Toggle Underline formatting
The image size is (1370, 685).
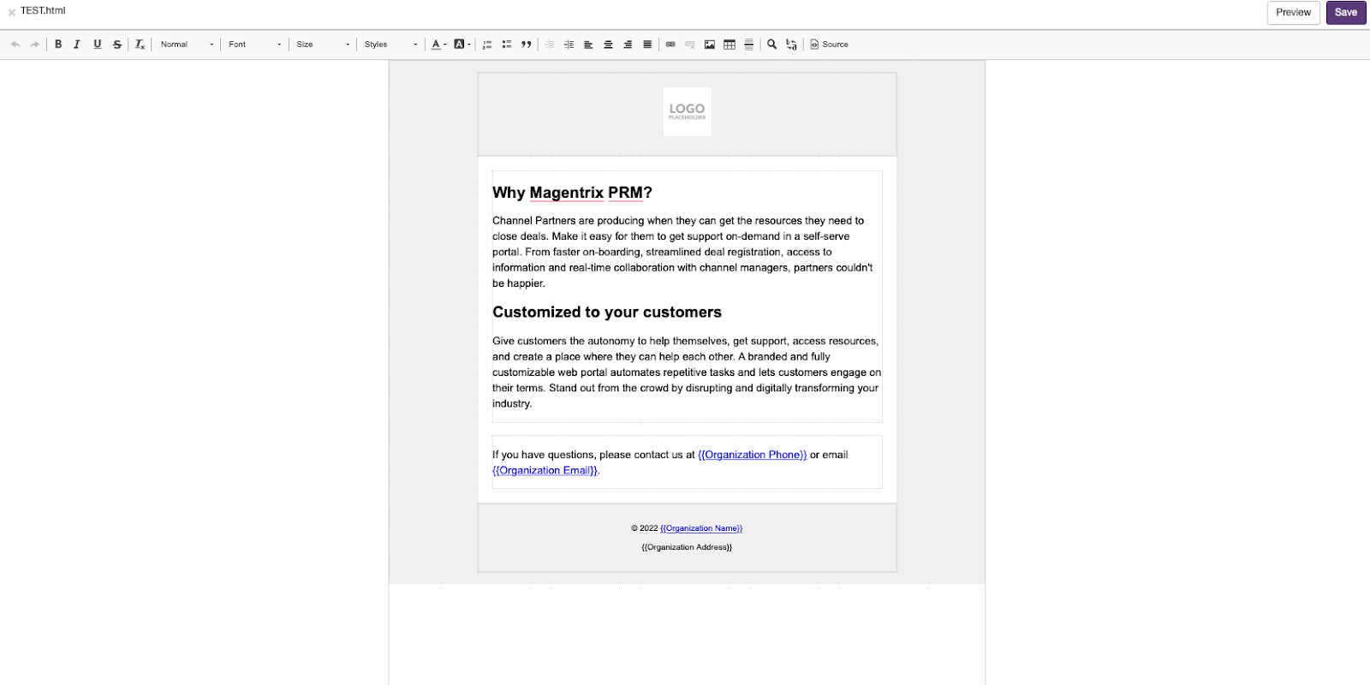coord(97,45)
